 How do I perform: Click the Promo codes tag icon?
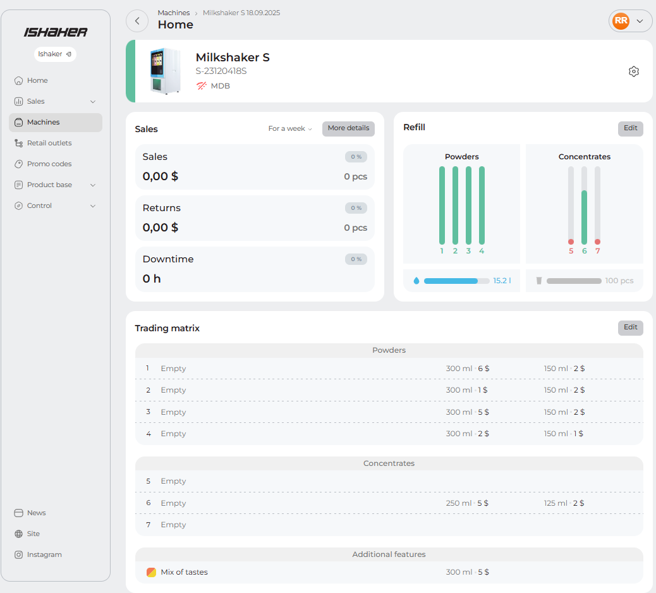19,164
